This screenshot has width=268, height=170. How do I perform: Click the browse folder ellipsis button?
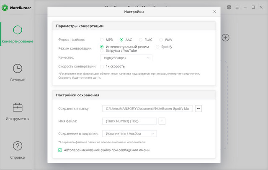pyautogui.click(x=198, y=109)
